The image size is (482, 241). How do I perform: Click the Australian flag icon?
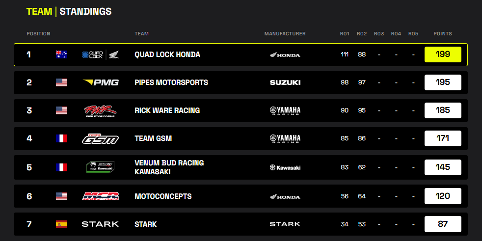pos(61,54)
